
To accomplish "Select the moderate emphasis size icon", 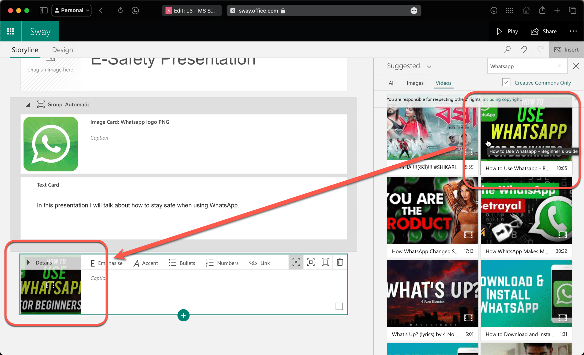I will [x=311, y=262].
